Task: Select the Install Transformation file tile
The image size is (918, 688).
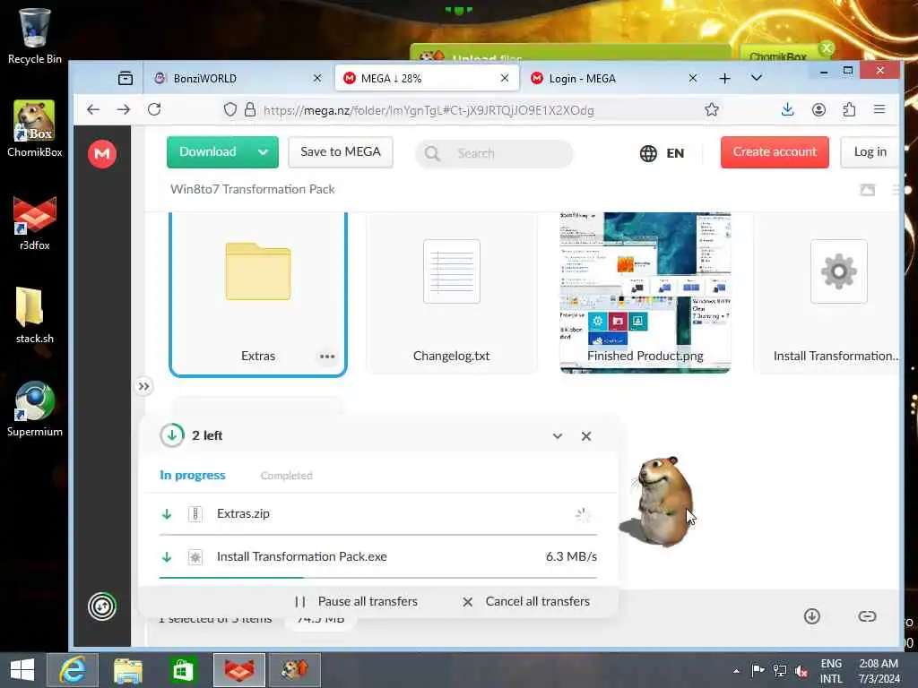Action: click(827, 293)
